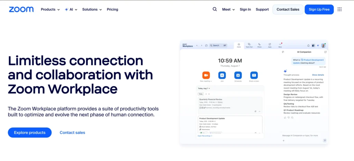Click the Sign In link
Viewport: 354px width, 161px height.
[245, 9]
